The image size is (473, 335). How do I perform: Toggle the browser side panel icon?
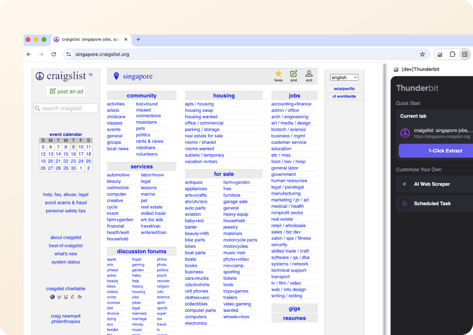click(x=464, y=54)
